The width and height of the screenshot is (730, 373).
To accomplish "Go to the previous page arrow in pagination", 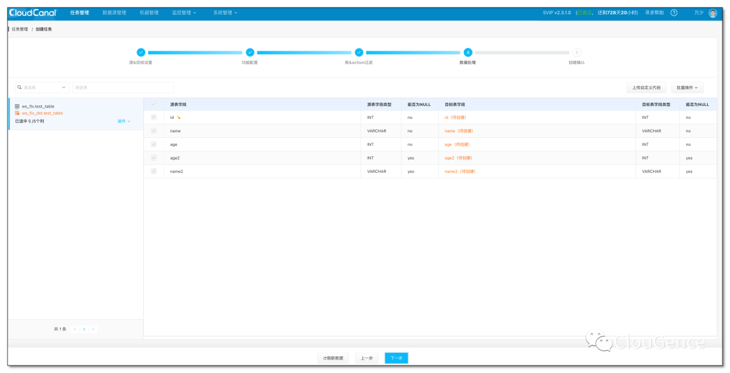I will coord(75,329).
